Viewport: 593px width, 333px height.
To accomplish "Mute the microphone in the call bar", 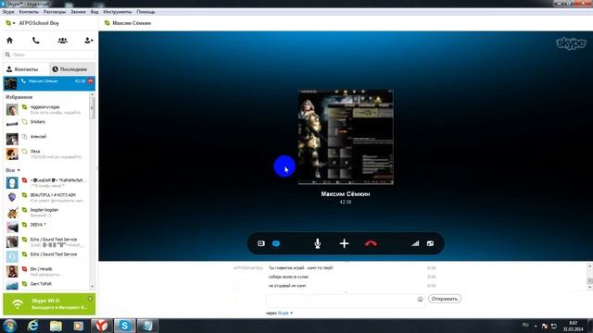I will click(318, 243).
